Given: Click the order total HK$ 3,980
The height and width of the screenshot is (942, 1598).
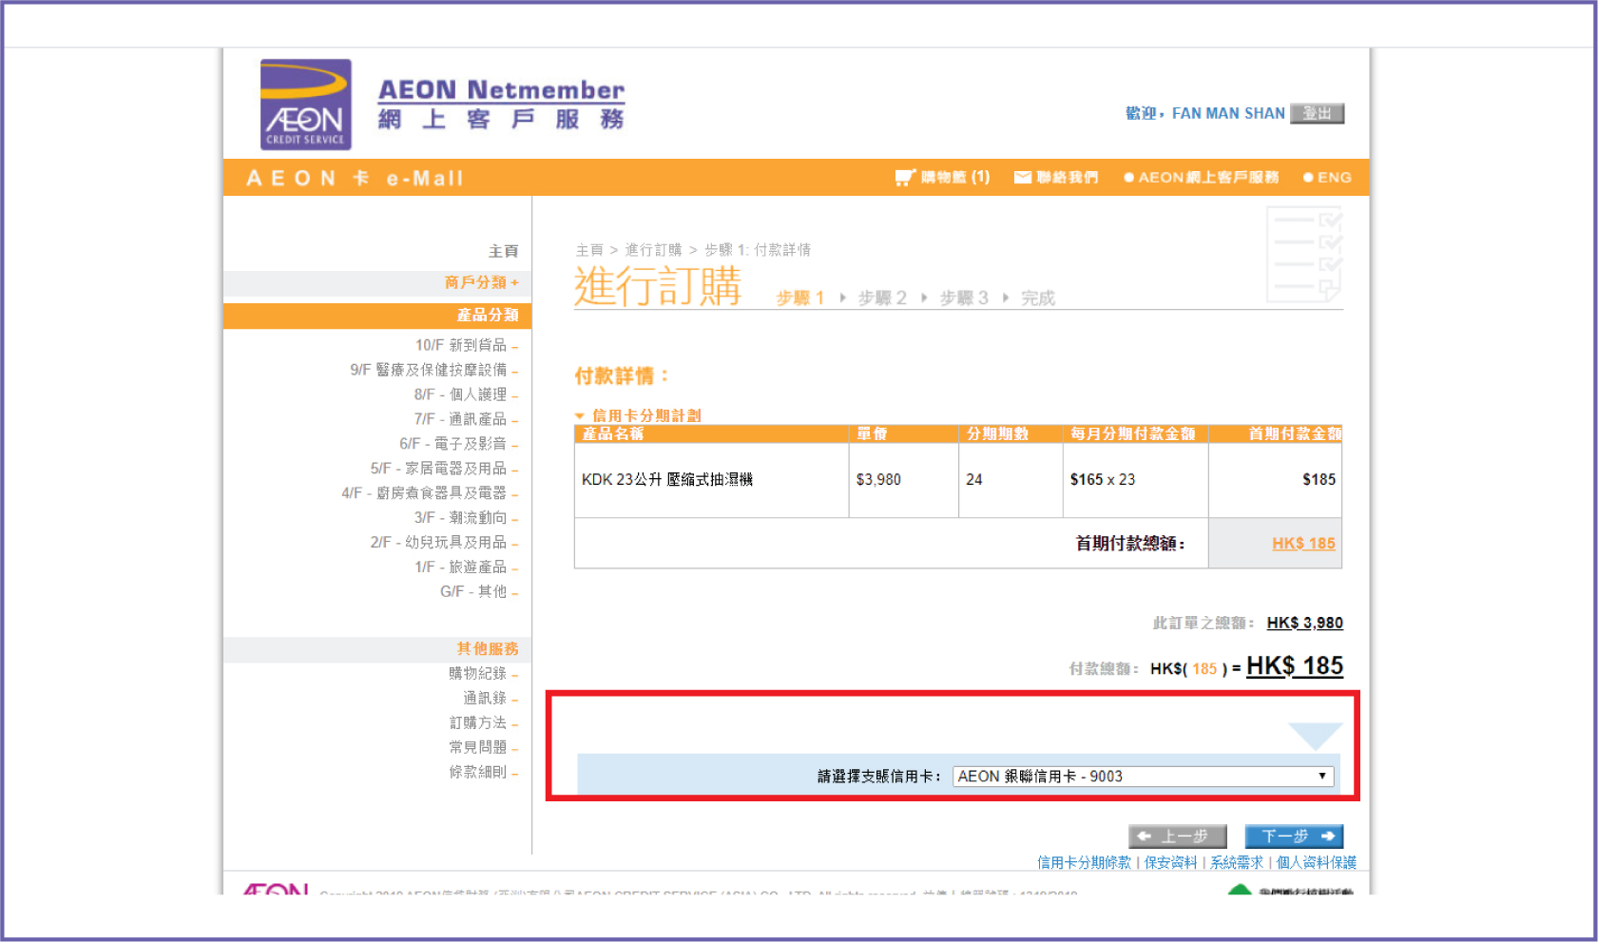Looking at the screenshot, I should click(1304, 624).
